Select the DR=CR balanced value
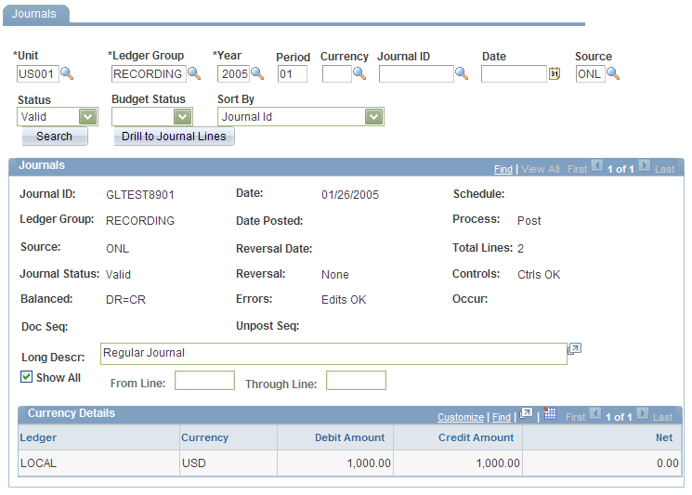This screenshot has height=495, width=692. 125,300
